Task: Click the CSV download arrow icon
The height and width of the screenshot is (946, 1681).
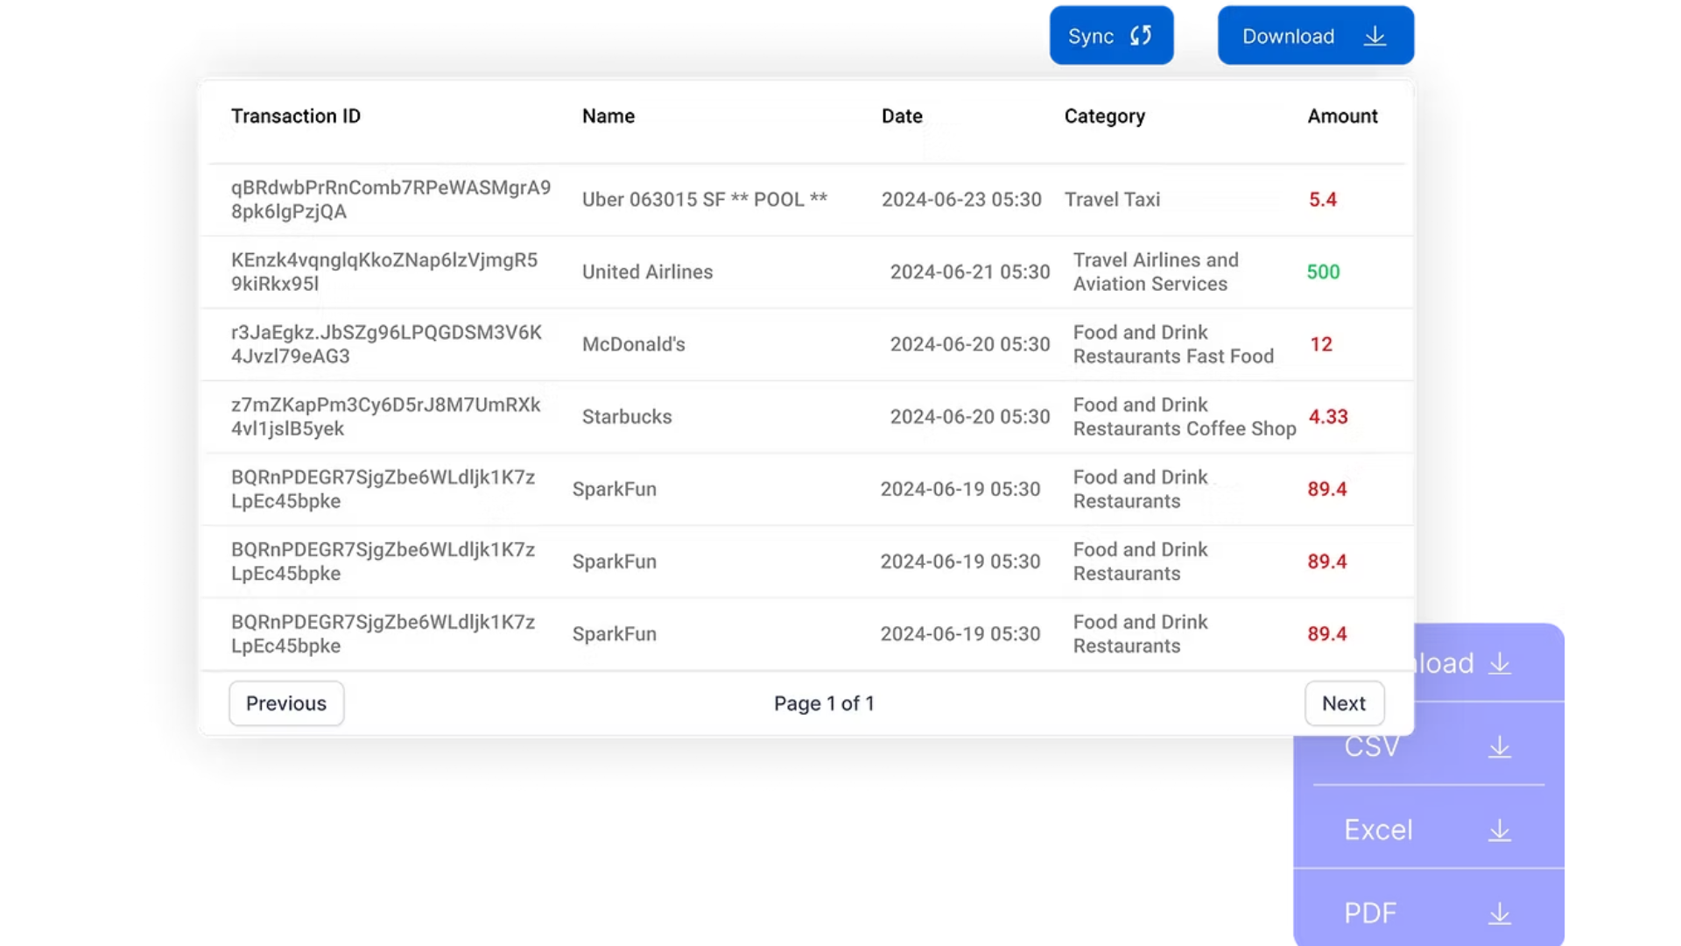Action: [1499, 747]
